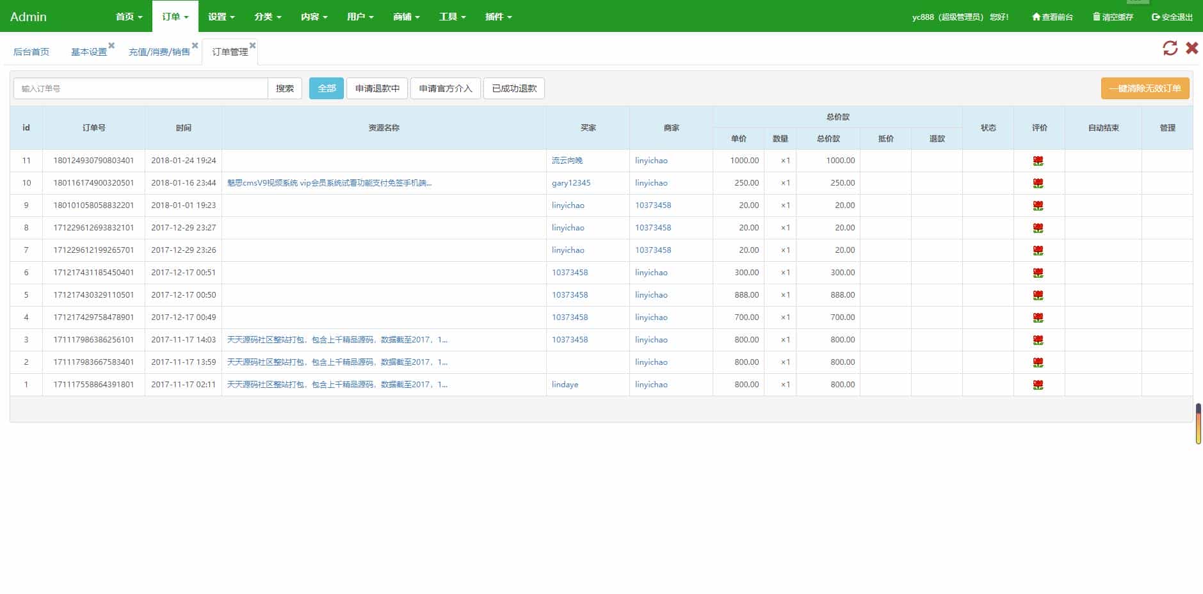Open buyer link gary12345
This screenshot has width=1203, height=594.
571,183
